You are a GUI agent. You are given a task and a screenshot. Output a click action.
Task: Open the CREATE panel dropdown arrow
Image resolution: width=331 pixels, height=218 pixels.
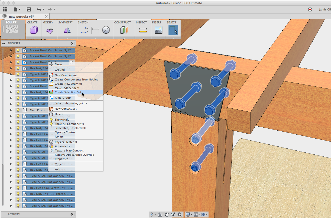tap(34, 38)
